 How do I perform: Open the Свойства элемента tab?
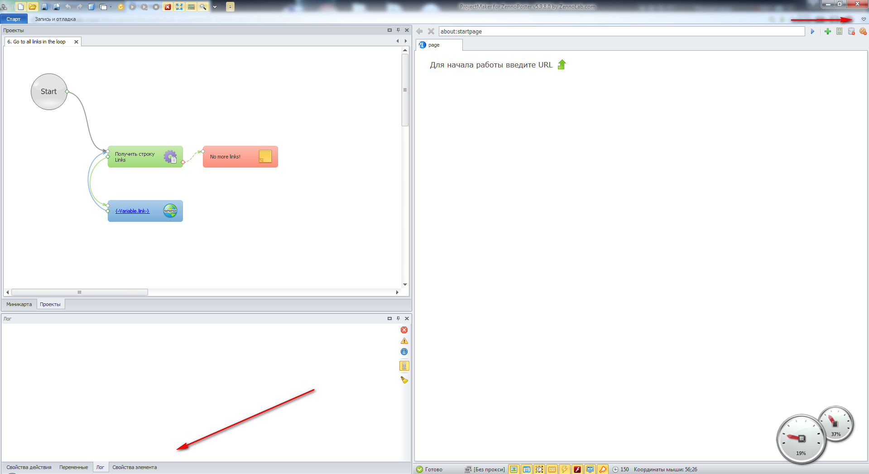tap(134, 467)
